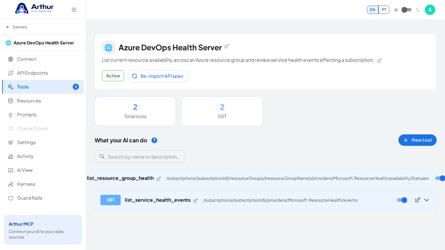Click the Activity bar chart icon

click(10, 156)
